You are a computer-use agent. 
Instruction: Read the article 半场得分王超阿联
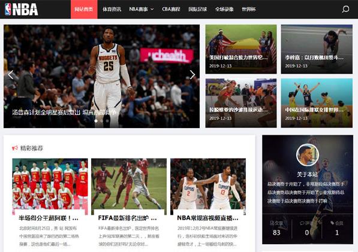click(49, 218)
